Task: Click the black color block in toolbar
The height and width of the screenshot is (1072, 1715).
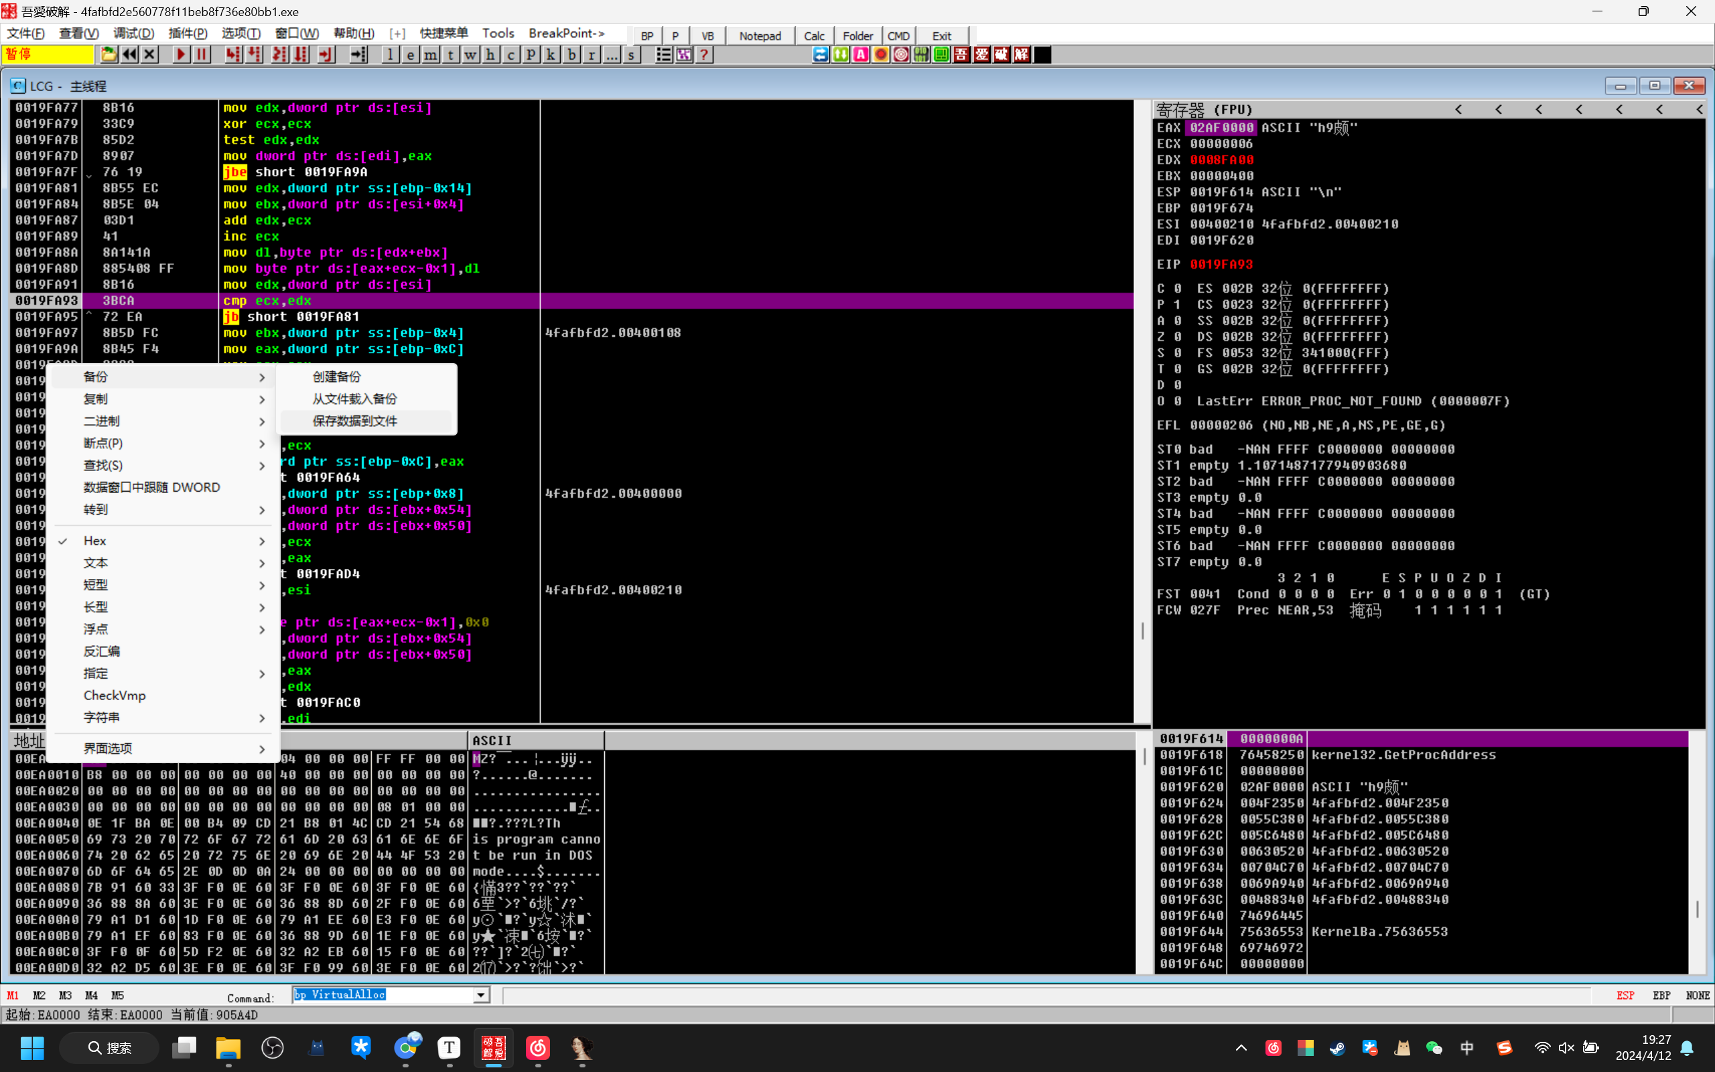Action: (x=1042, y=54)
